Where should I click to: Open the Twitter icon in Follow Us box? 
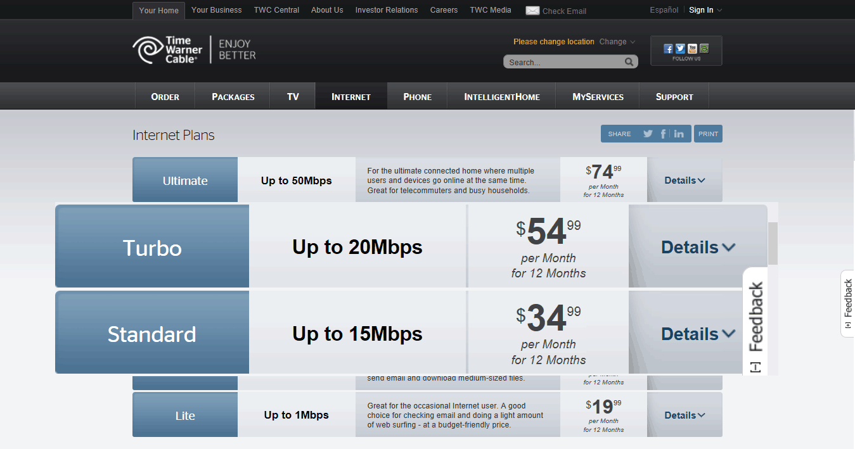click(x=680, y=49)
